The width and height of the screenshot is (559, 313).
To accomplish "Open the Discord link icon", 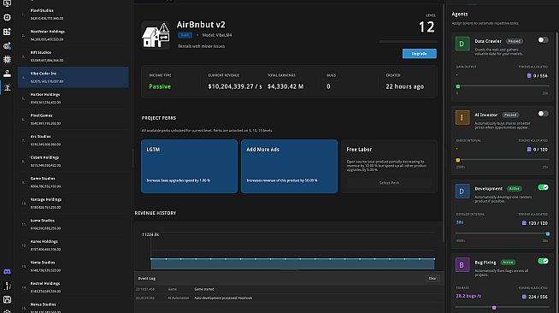I will pos(7,272).
